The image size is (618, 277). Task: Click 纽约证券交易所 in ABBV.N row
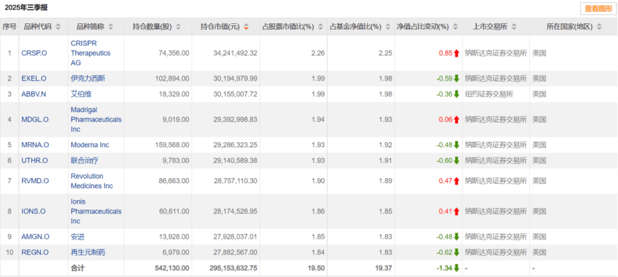489,94
